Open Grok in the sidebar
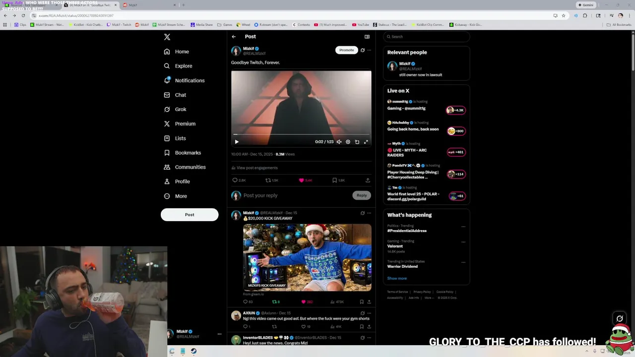635x357 pixels. coord(175,109)
